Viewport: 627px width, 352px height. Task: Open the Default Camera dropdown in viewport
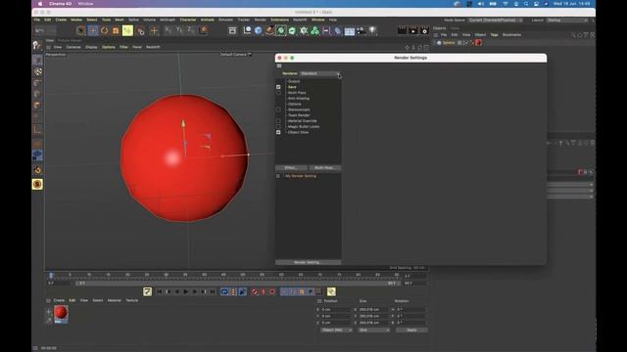tap(236, 55)
